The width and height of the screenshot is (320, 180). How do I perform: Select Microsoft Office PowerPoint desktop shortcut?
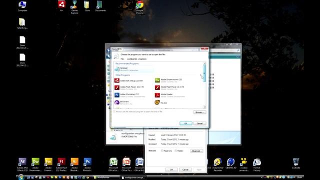126,164
